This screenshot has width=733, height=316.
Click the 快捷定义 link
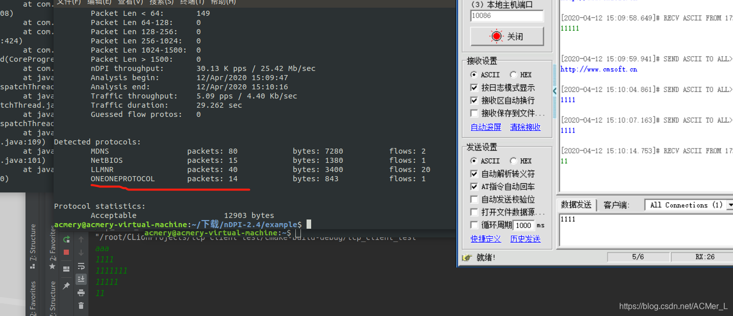coord(486,239)
